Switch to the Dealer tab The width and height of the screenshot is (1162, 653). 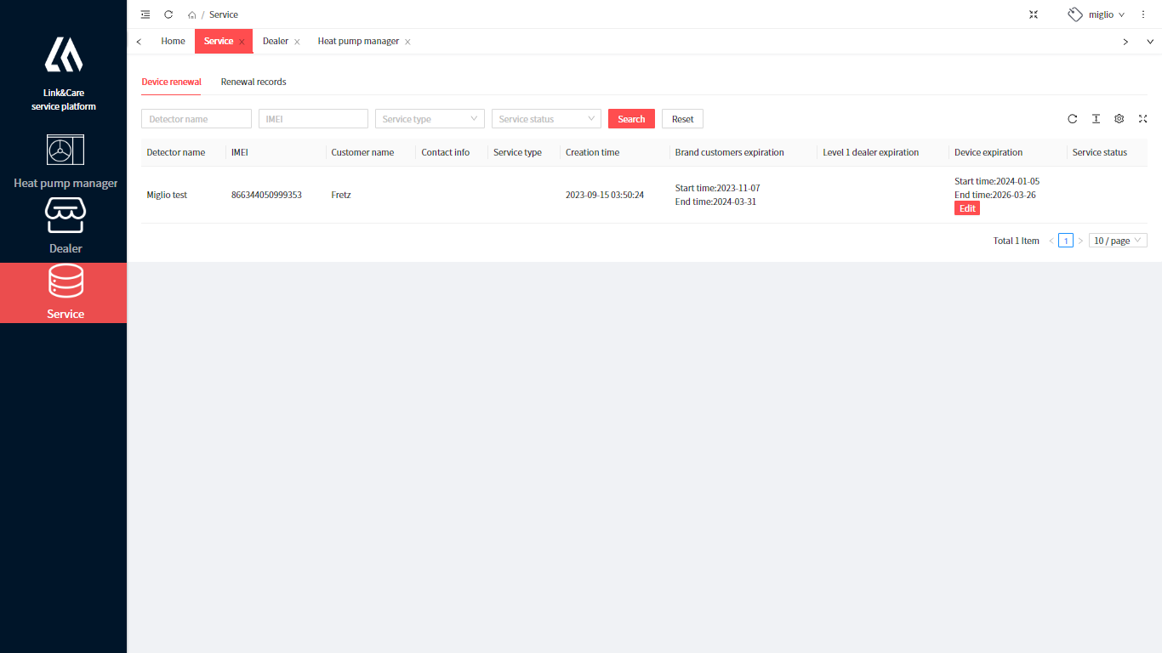276,41
